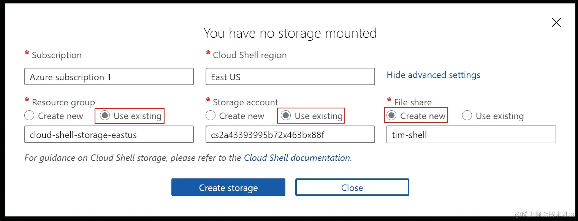The image size is (578, 221).
Task: Choose Use existing for Storage account
Action: (x=286, y=116)
